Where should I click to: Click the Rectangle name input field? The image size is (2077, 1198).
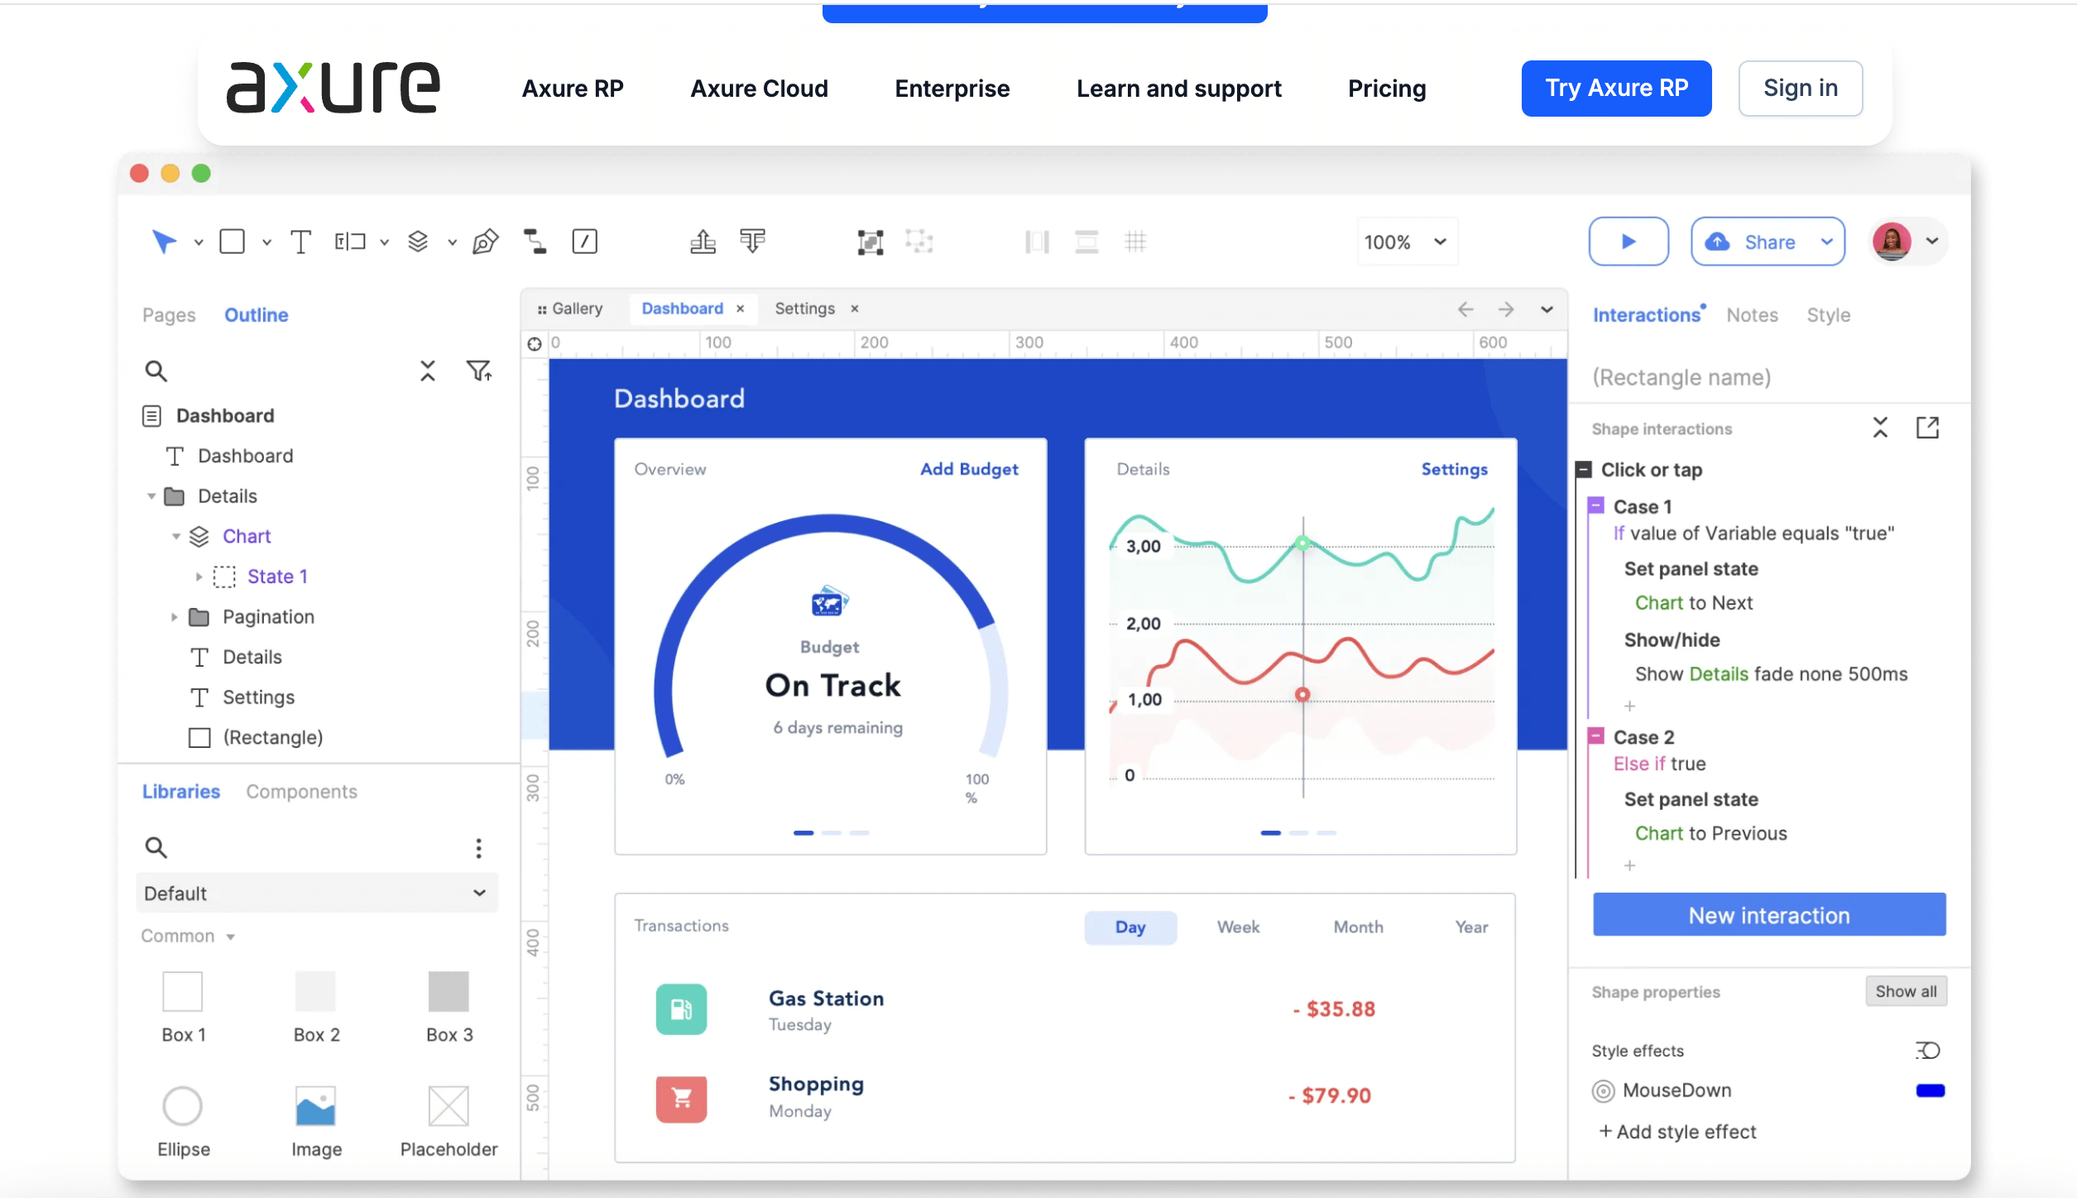(x=1681, y=378)
